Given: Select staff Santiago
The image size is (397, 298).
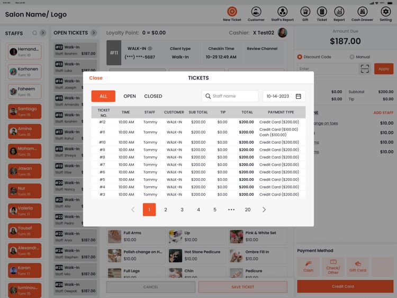Looking at the screenshot, I should point(24,111).
